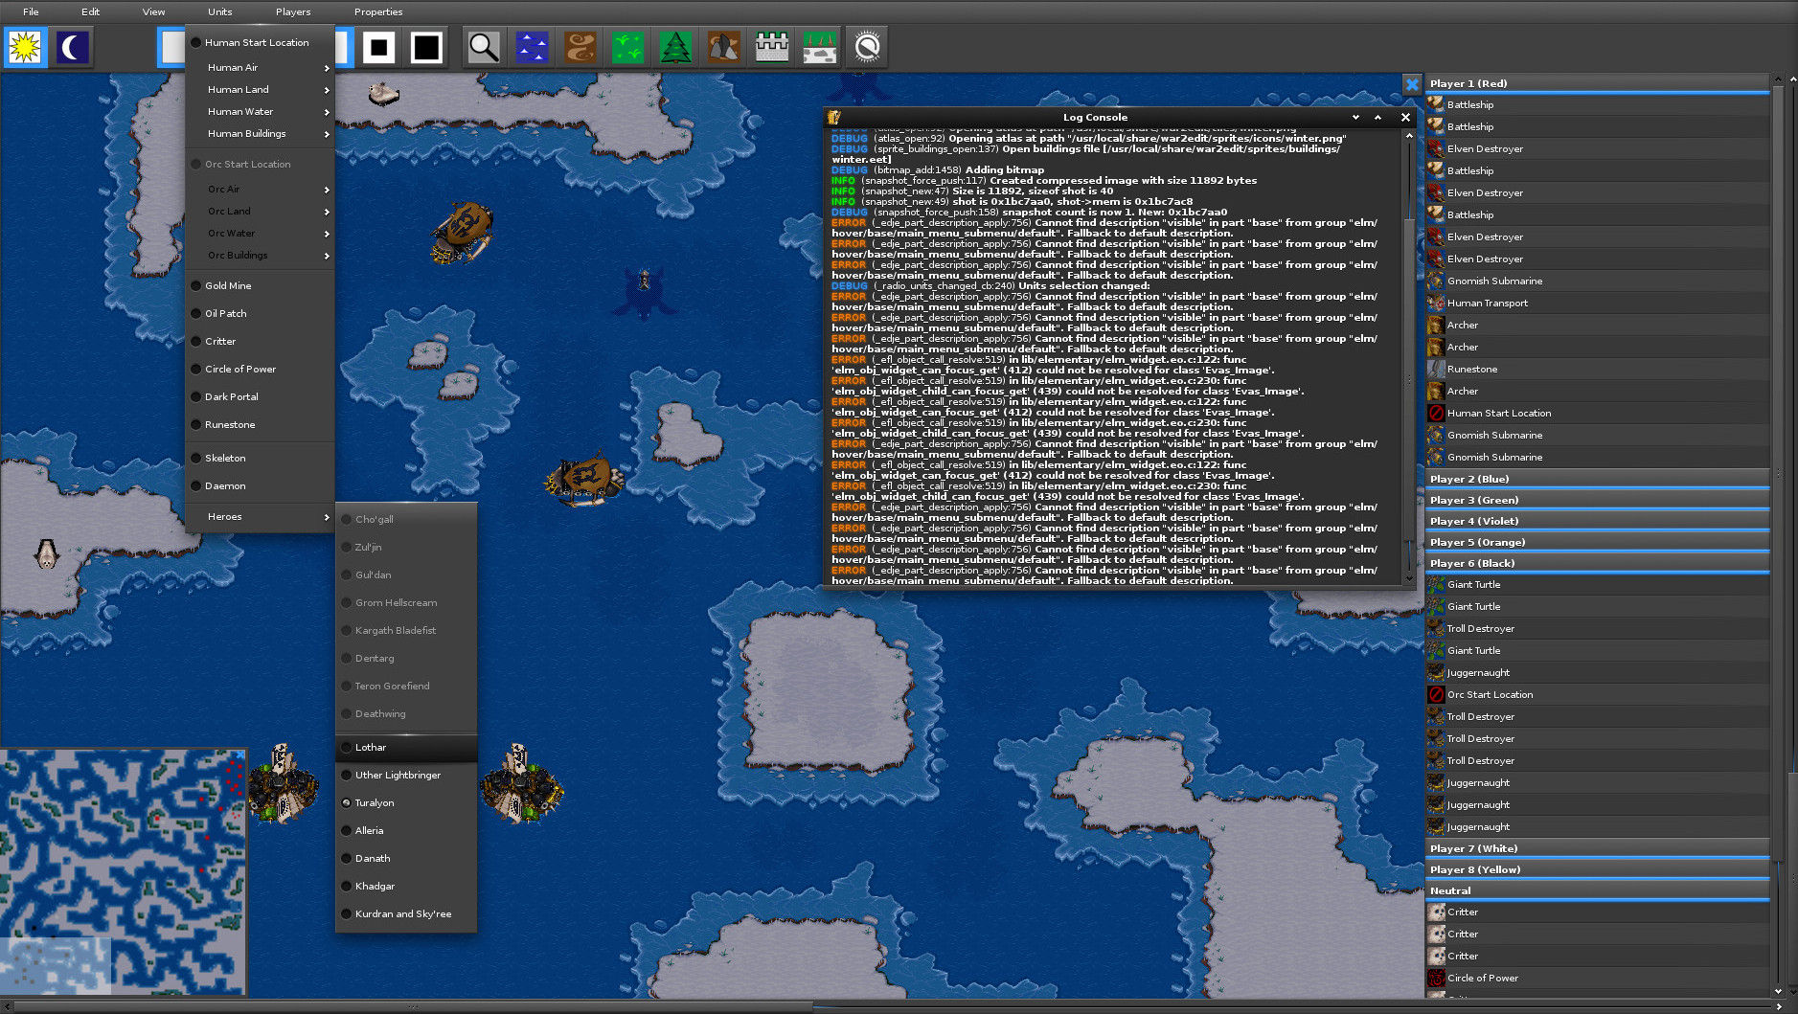Choose the mud ground terrain brush
The image size is (1798, 1014).
pos(580,47)
